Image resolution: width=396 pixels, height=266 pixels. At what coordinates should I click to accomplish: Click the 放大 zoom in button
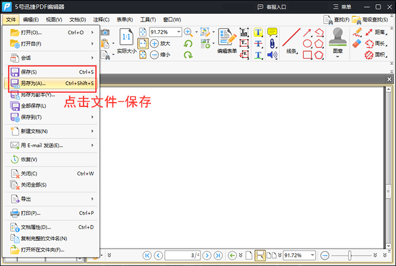pyautogui.click(x=160, y=43)
